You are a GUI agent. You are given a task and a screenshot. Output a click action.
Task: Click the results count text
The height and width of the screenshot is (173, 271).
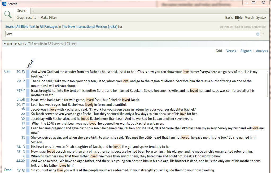(52, 44)
